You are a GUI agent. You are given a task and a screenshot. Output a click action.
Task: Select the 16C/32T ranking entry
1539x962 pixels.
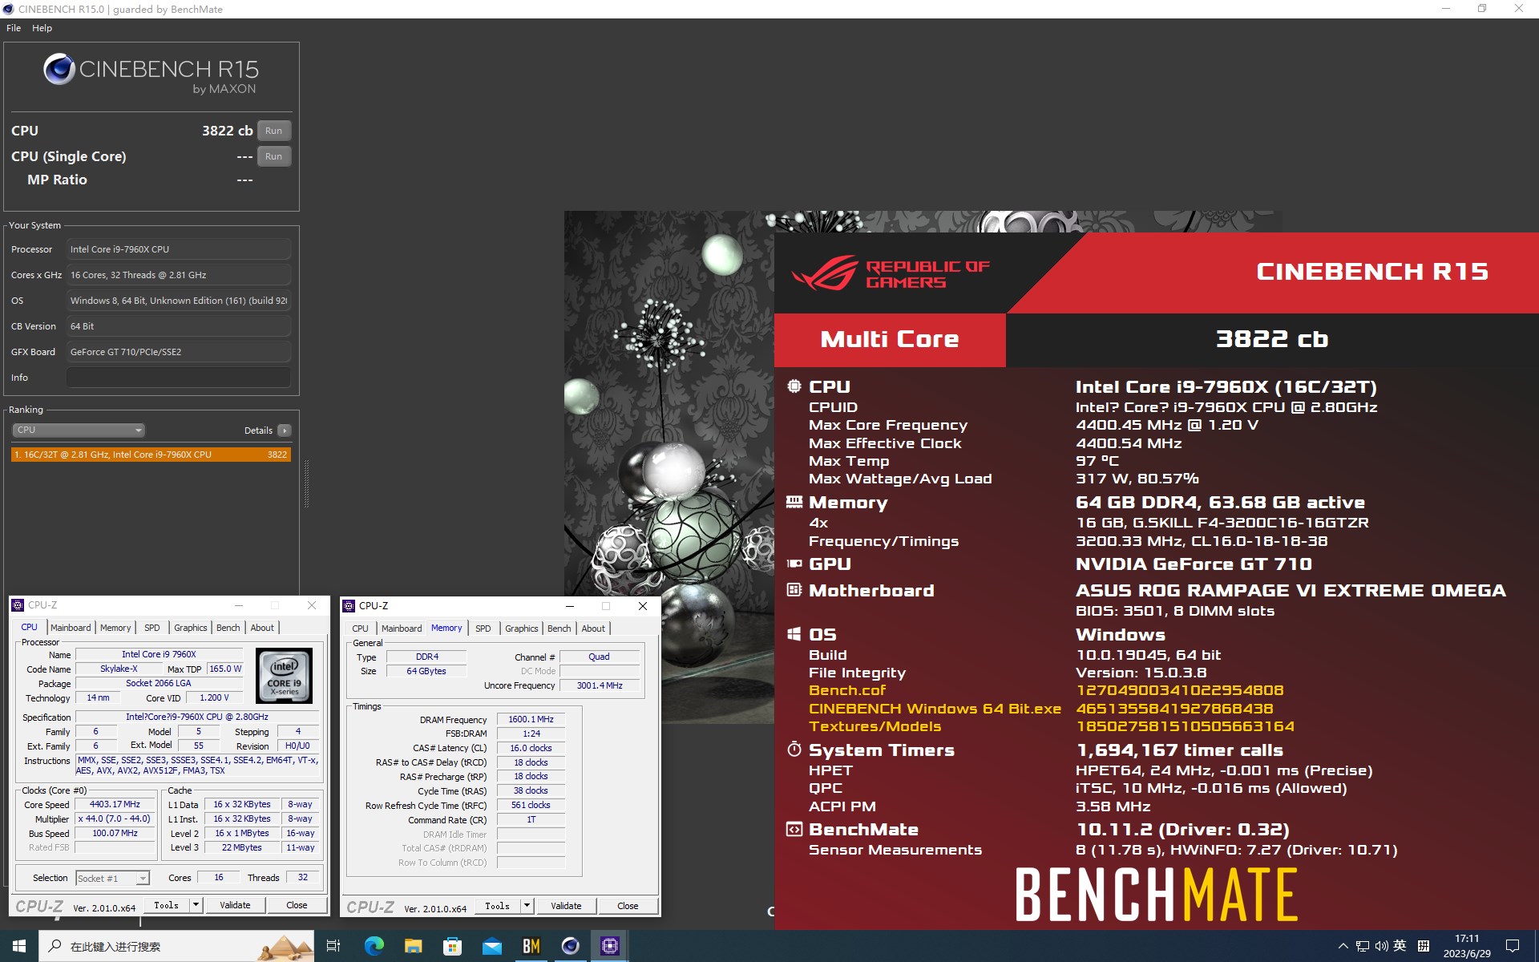[151, 455]
